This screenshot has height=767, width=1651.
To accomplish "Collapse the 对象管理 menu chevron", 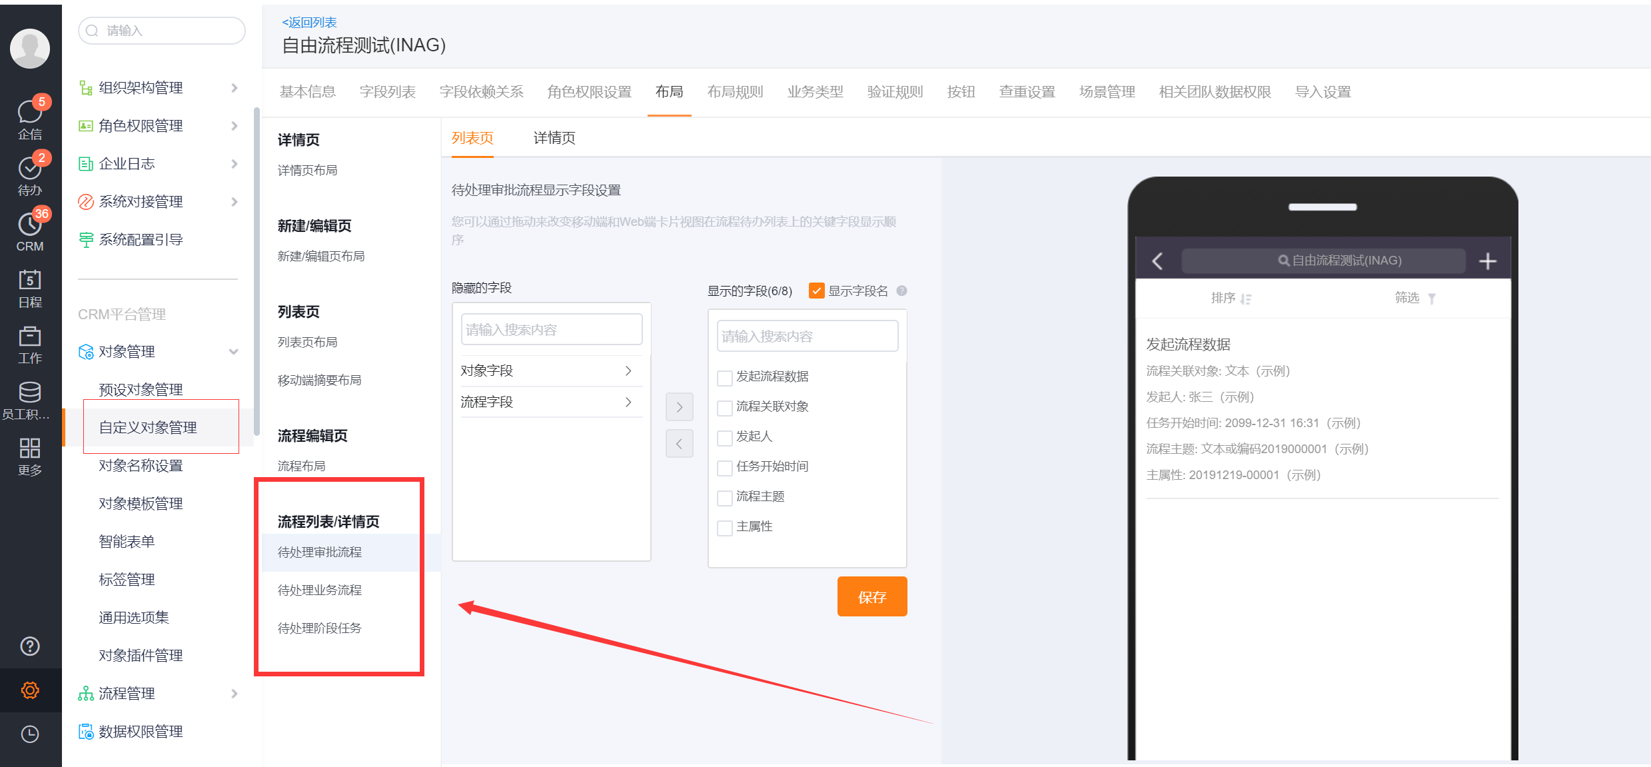I will (x=234, y=352).
